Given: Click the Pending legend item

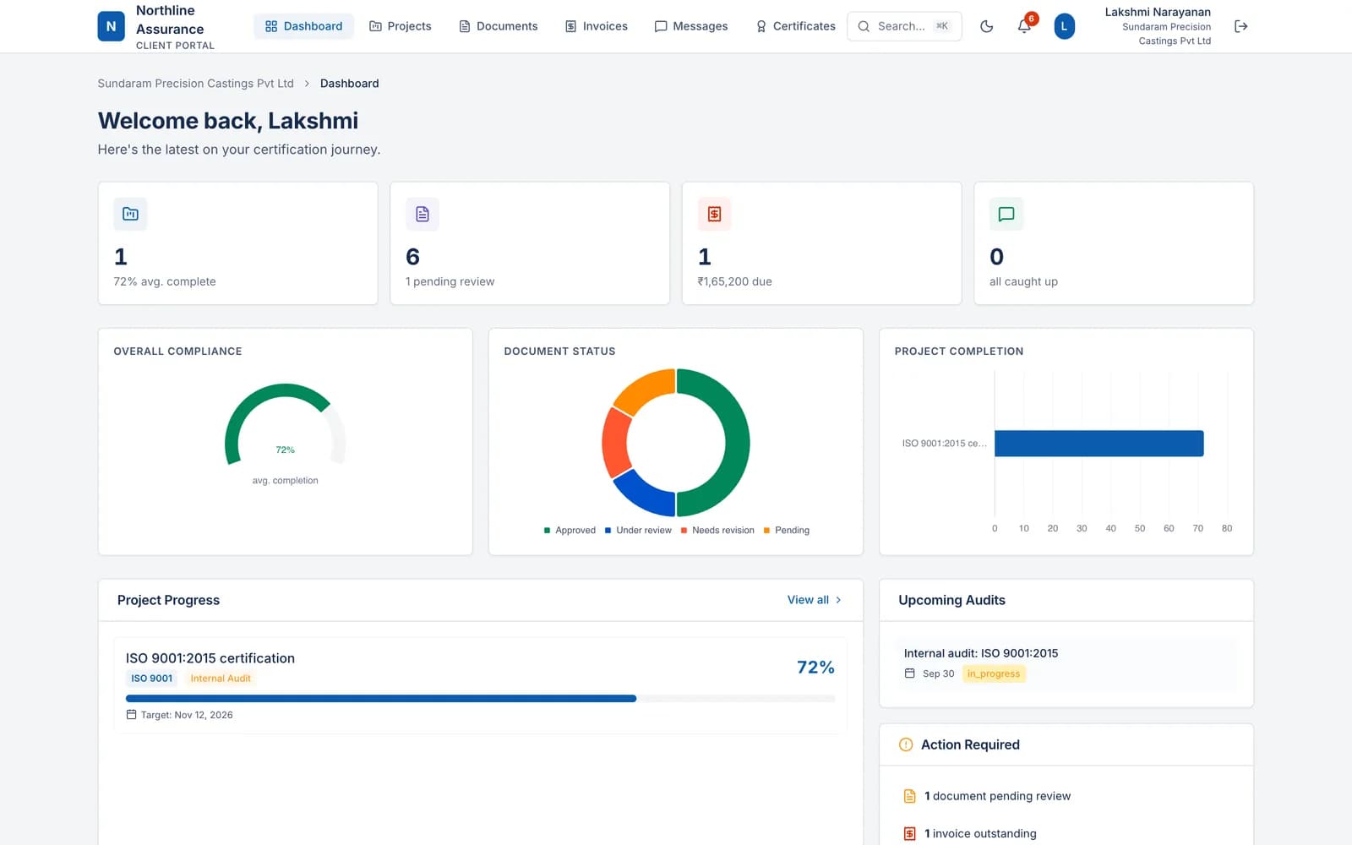Looking at the screenshot, I should pos(786,531).
